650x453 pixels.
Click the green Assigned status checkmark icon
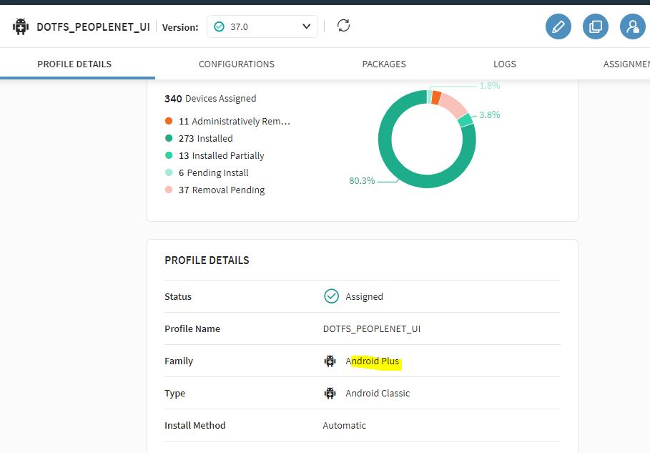331,296
